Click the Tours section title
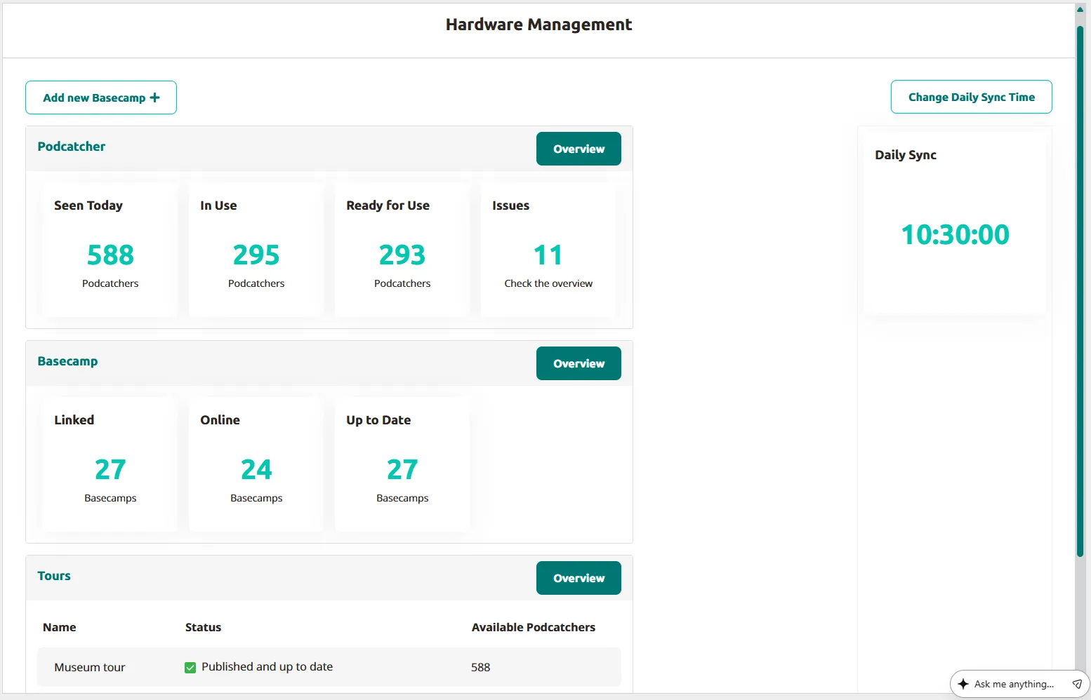Screen dimensions: 1091x700 (x=54, y=575)
